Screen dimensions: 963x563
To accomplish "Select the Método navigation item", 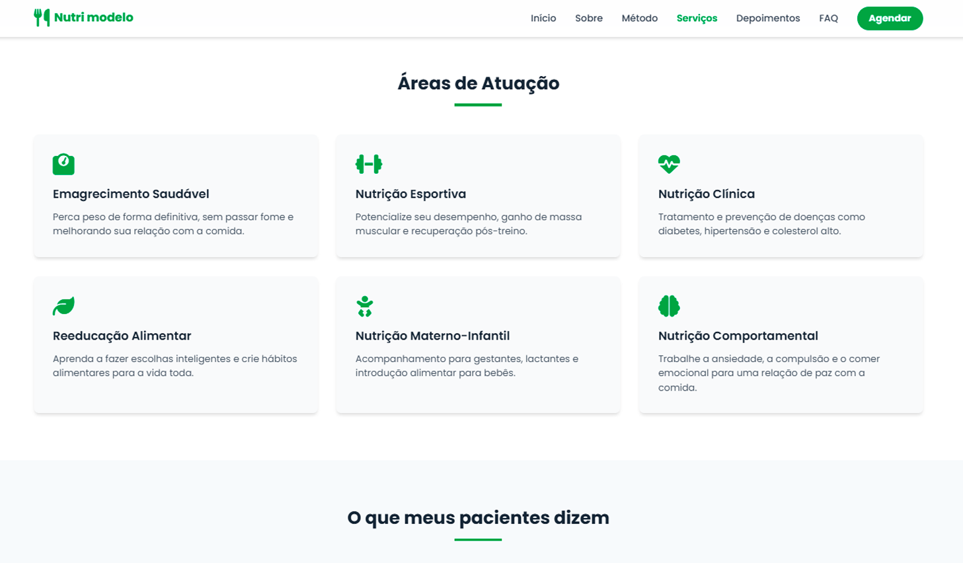I will [x=640, y=19].
